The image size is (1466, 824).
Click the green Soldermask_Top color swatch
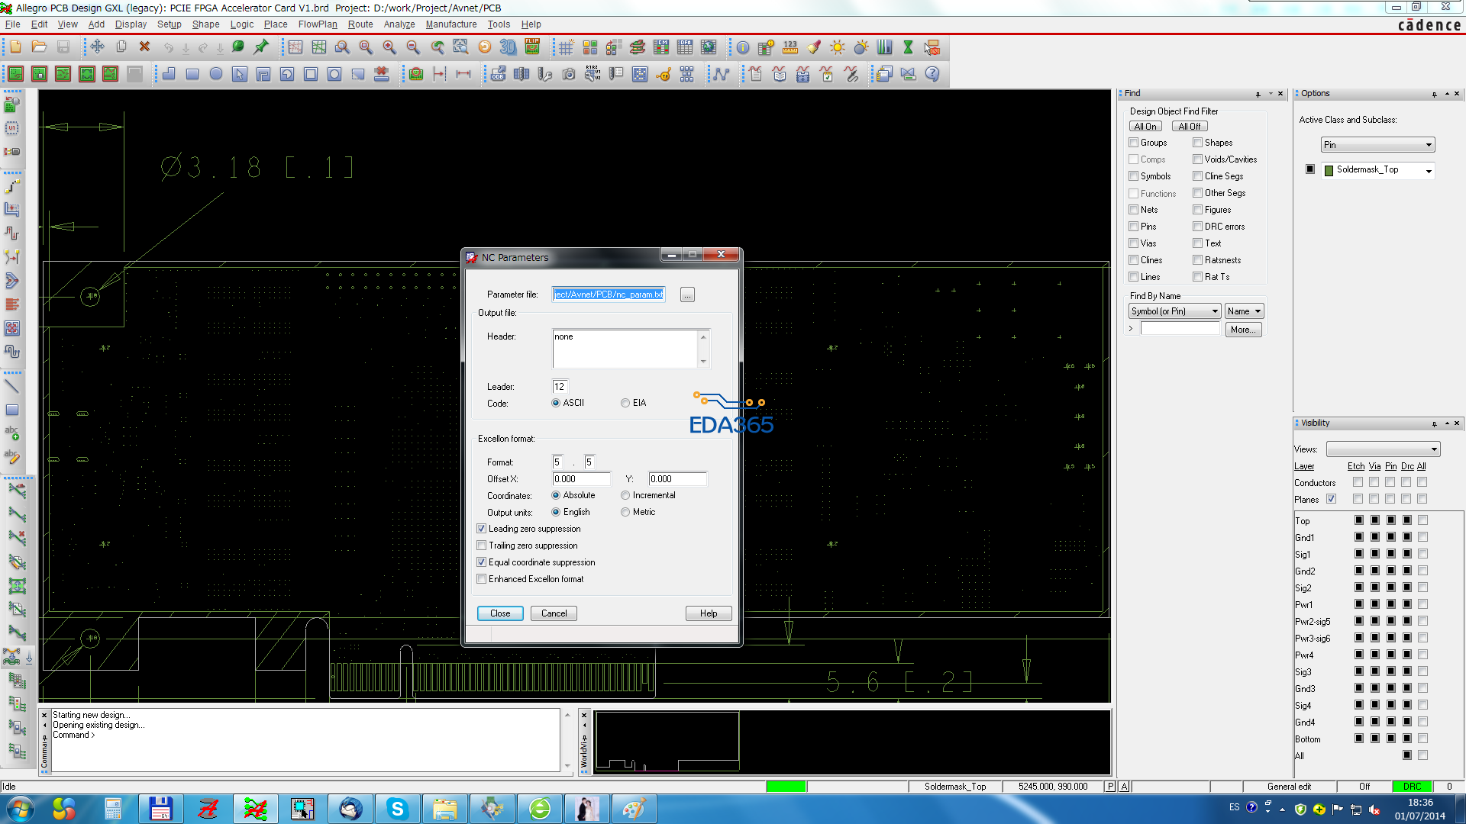pyautogui.click(x=1329, y=170)
